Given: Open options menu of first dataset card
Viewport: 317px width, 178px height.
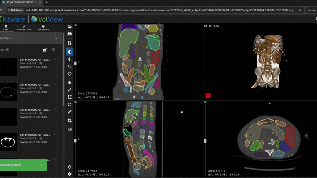Looking at the screenshot, I should pos(54,60).
